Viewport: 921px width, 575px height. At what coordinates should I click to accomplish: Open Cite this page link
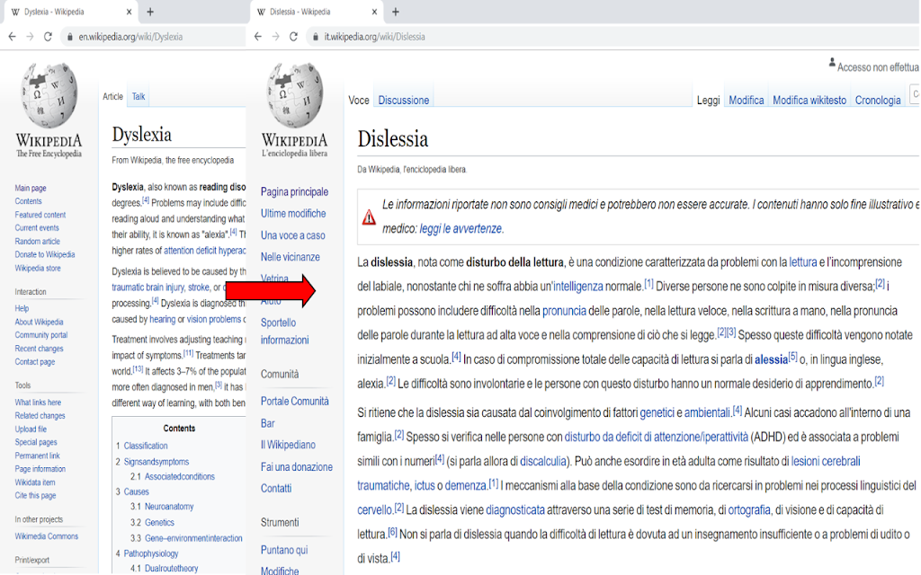(x=35, y=495)
